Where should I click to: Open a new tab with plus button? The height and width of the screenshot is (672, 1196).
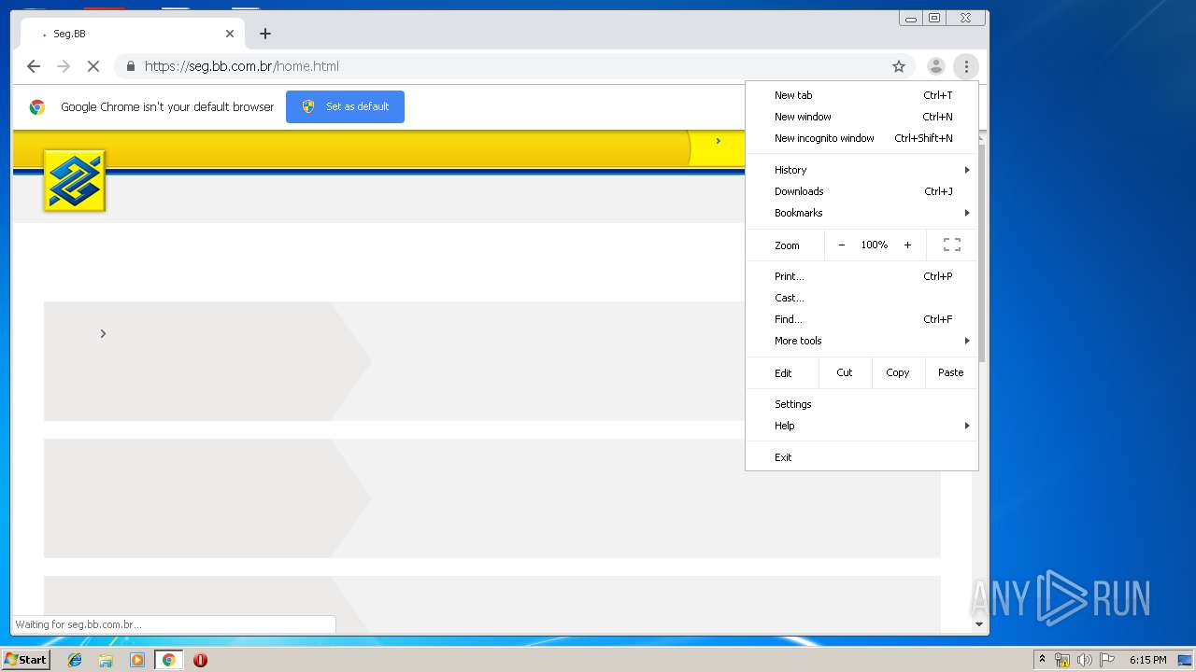(265, 34)
